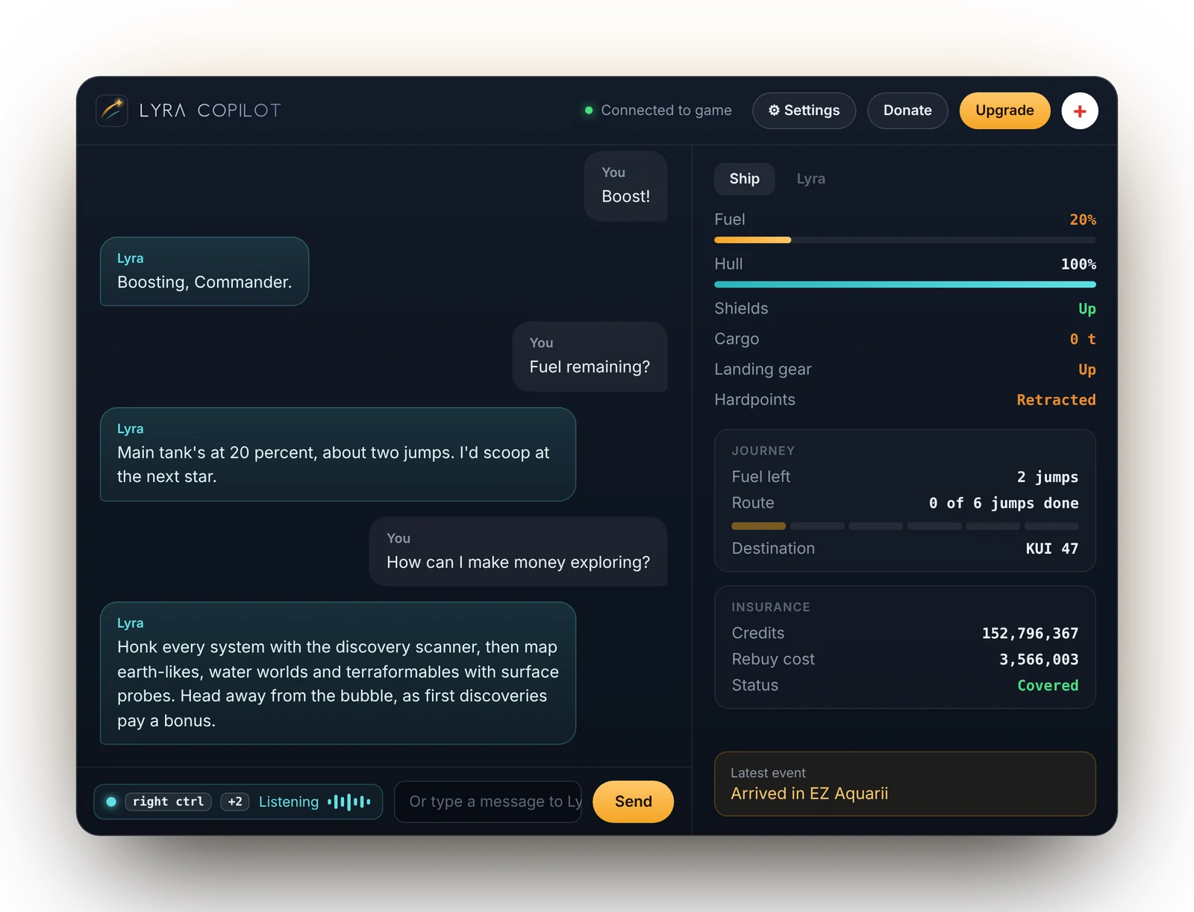The height and width of the screenshot is (912, 1194).
Task: Click 'How can I make money exploring?' message
Action: pos(518,552)
